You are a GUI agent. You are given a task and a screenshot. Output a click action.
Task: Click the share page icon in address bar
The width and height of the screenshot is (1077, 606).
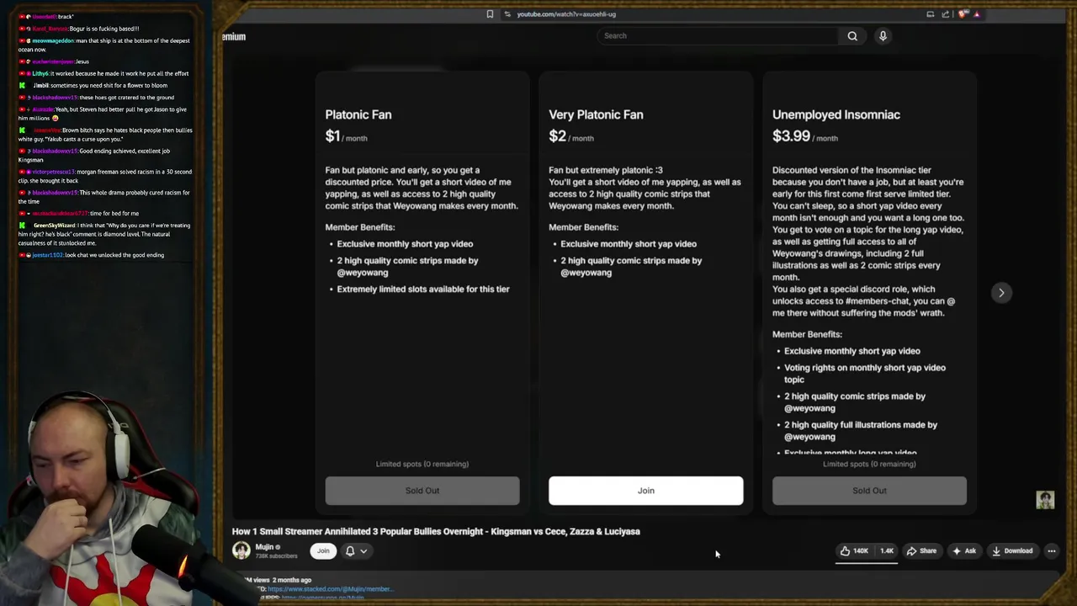946,13
